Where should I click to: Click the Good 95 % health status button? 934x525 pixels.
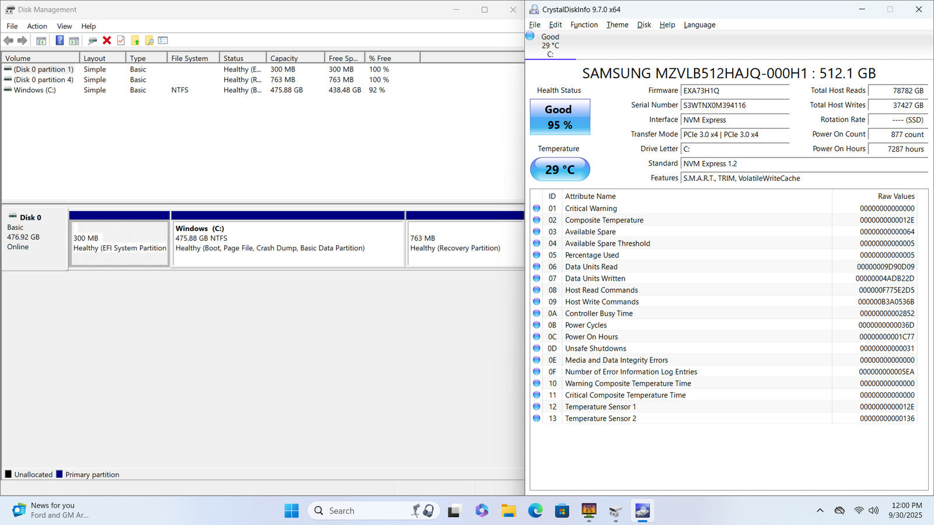[560, 117]
